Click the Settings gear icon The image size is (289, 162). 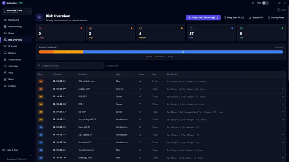point(5,86)
